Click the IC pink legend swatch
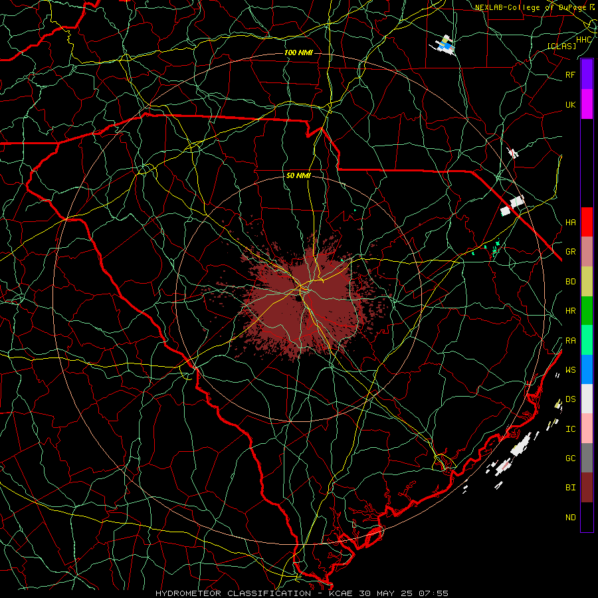Image resolution: width=598 pixels, height=598 pixels. (587, 429)
